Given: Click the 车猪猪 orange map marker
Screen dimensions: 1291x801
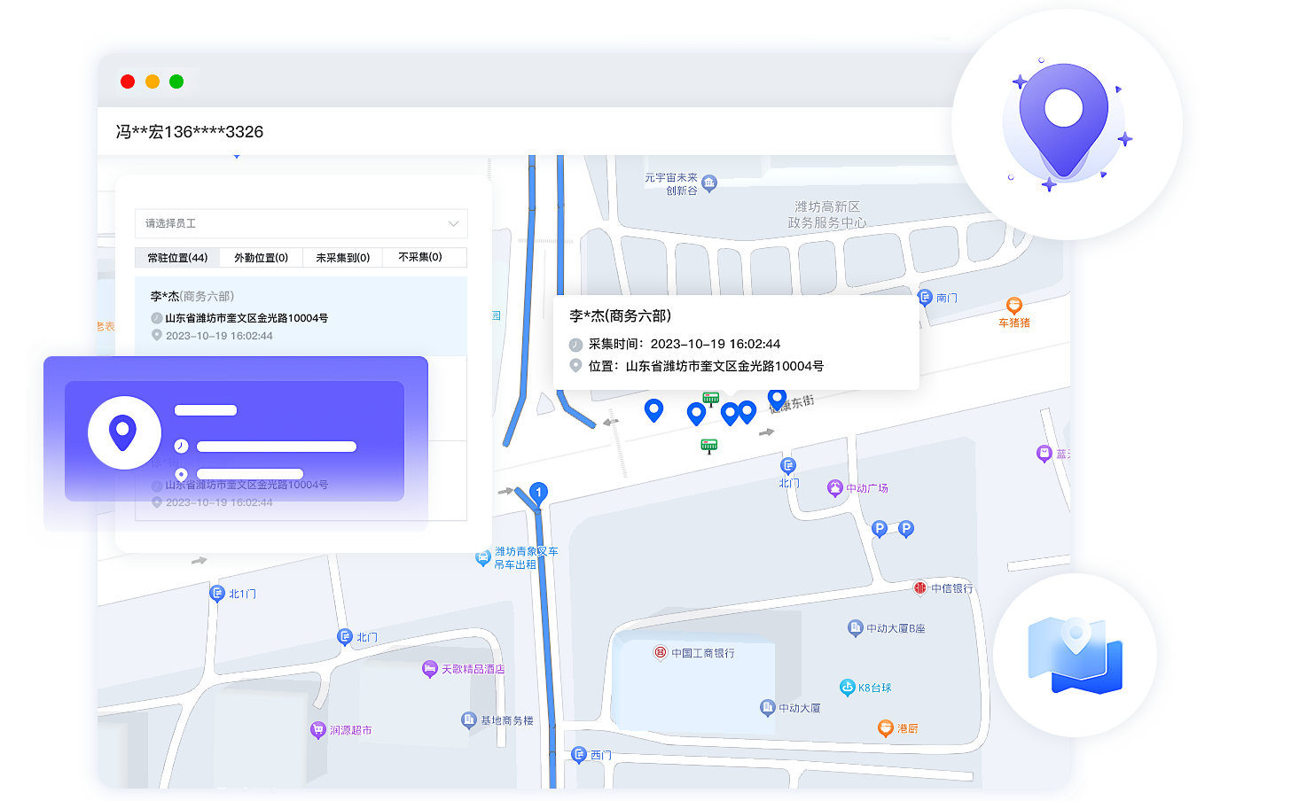Looking at the screenshot, I should 1014,305.
